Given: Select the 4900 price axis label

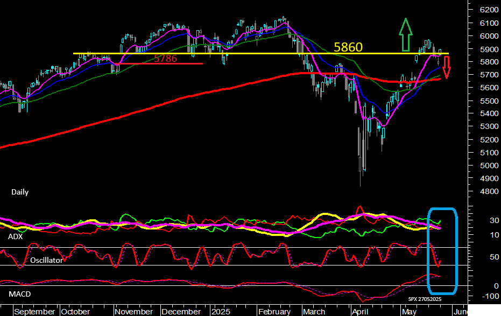Looking at the screenshot, I should point(489,178).
